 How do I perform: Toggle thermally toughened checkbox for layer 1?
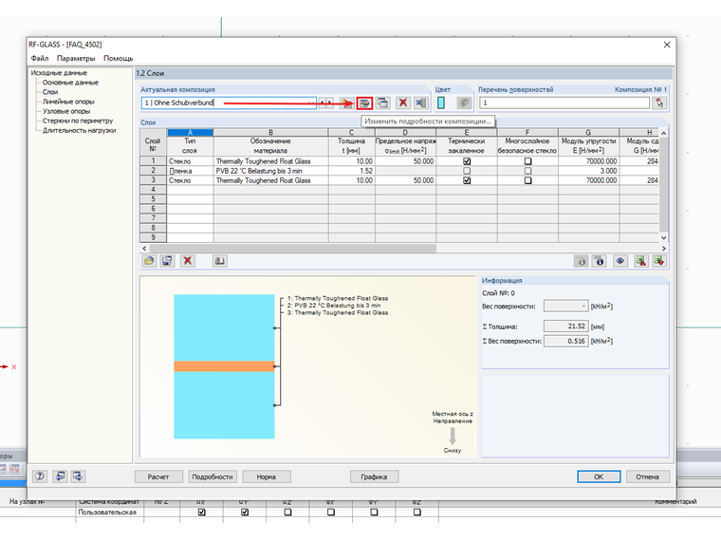click(x=467, y=161)
